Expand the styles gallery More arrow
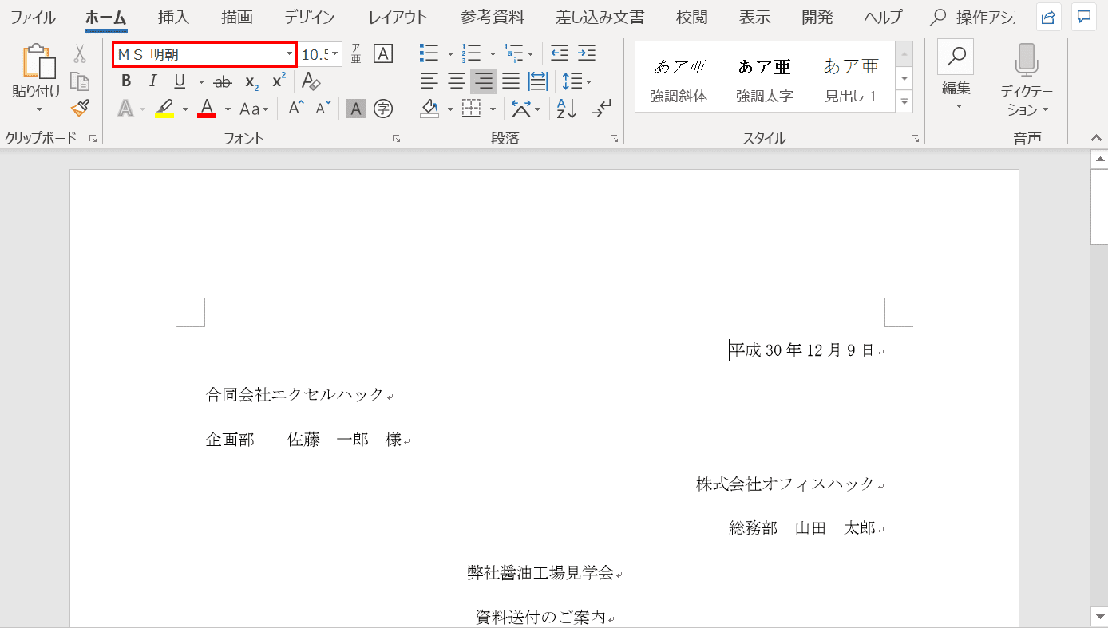 coord(904,101)
